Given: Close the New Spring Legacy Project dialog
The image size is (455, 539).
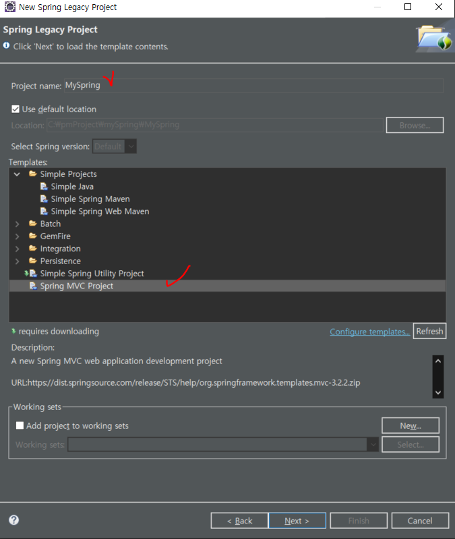Looking at the screenshot, I should click(x=439, y=7).
